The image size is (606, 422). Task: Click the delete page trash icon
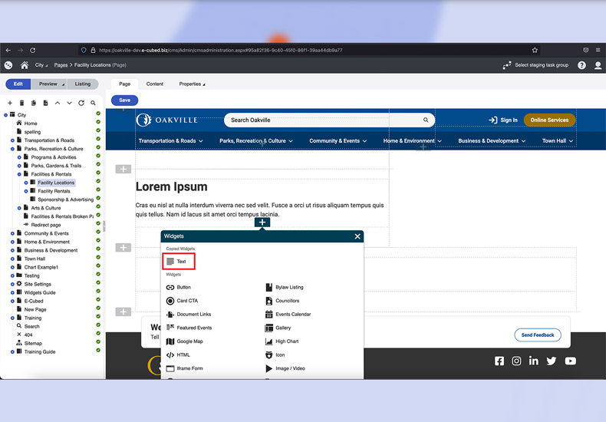point(21,103)
